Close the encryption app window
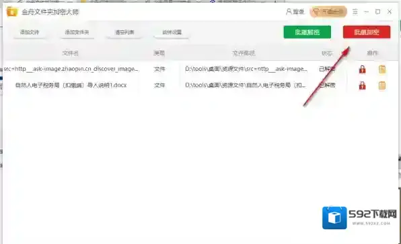This screenshot has height=244, width=401. tap(390, 11)
